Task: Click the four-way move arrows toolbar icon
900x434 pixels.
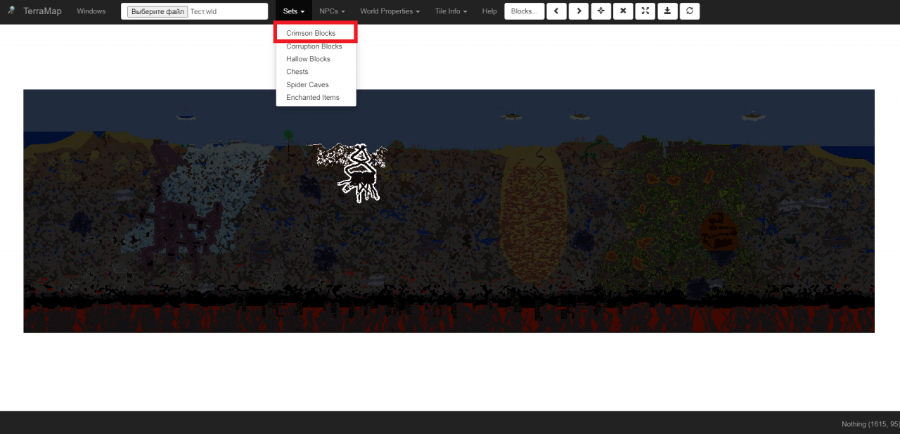Action: (x=600, y=11)
